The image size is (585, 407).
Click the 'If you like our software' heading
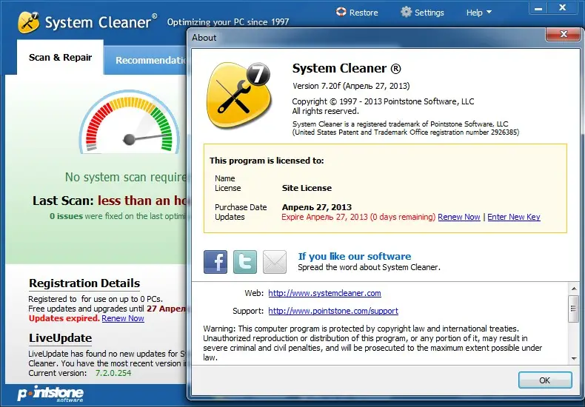[355, 257]
